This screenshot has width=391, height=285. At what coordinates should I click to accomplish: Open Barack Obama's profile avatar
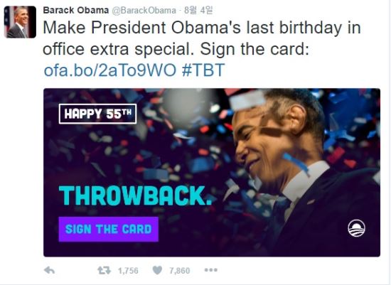(x=20, y=22)
